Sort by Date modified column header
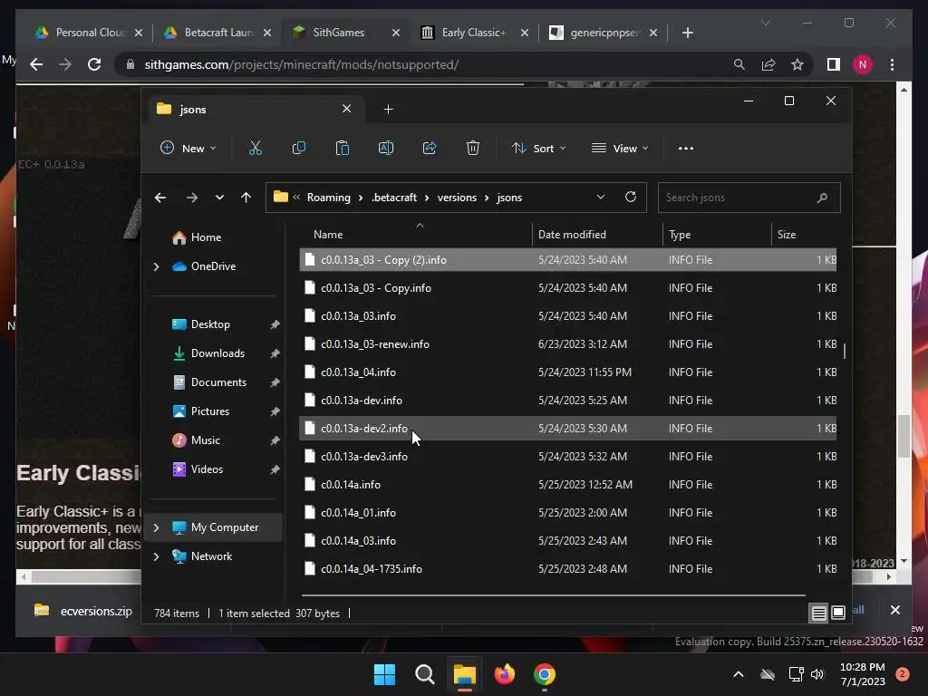The image size is (928, 696). tap(572, 235)
